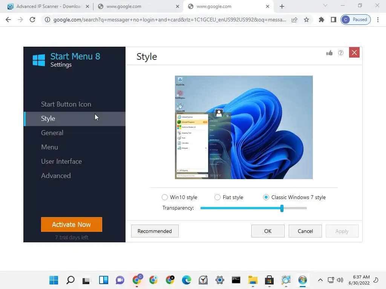Select the Style section in sidebar
This screenshot has width=386, height=289.
click(x=75, y=119)
